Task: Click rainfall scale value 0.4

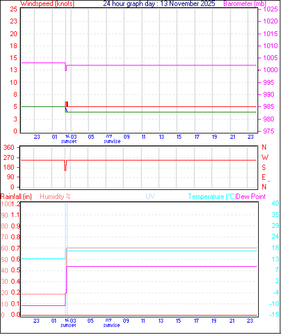Action: [16, 281]
